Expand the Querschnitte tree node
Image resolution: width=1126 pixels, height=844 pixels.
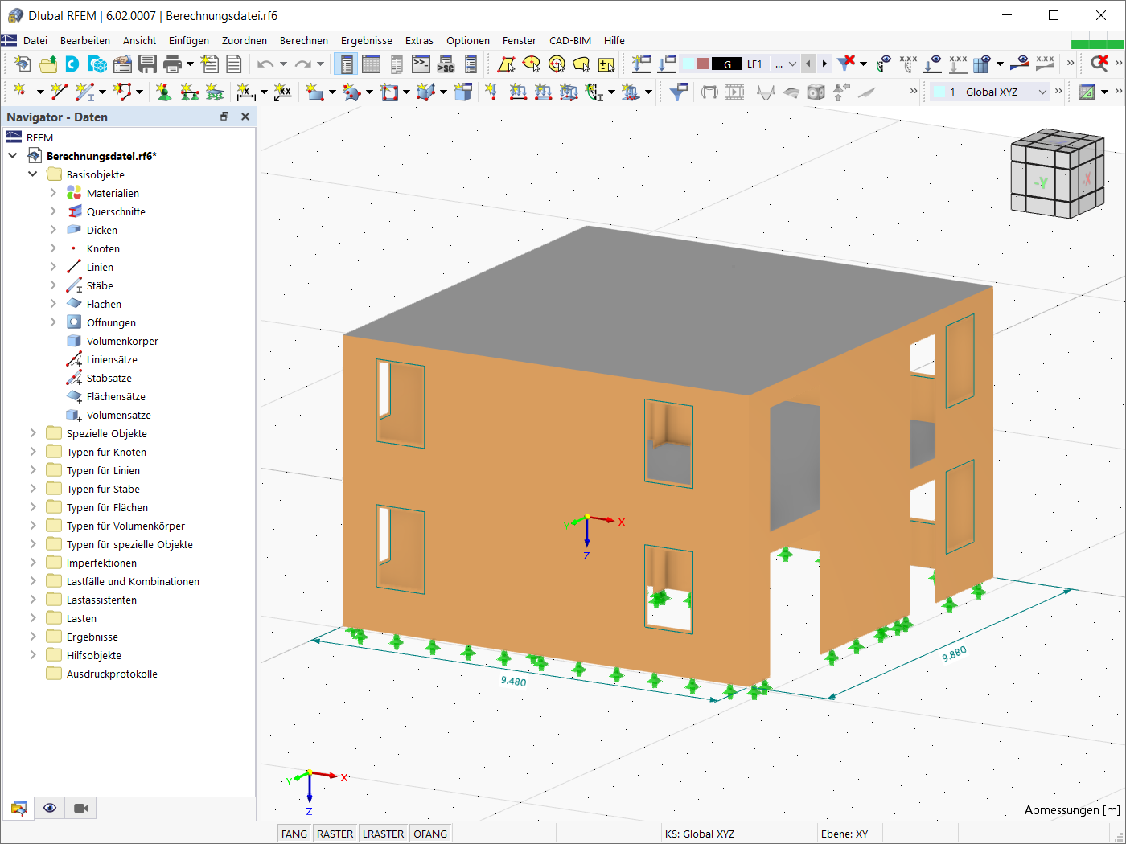coord(53,211)
